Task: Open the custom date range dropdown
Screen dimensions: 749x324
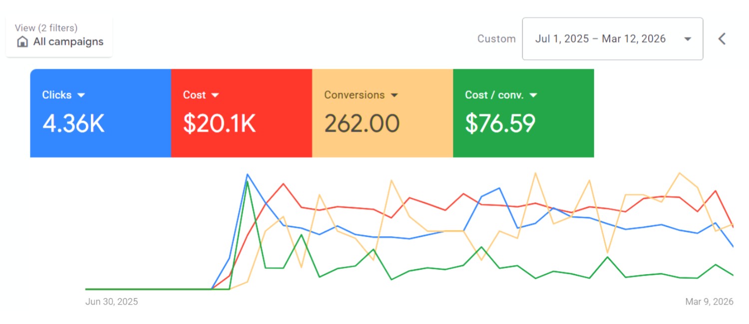Action: (x=612, y=39)
